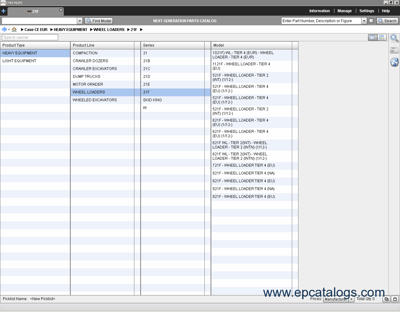
Task: Select WHEEL LOADERS product line
Action: 102,92
